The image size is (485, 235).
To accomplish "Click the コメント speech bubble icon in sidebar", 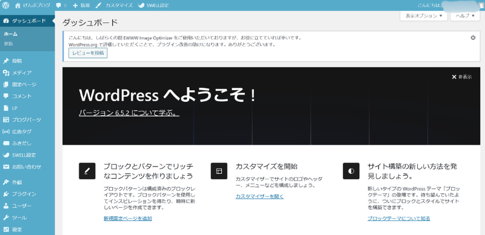I will click(6, 96).
